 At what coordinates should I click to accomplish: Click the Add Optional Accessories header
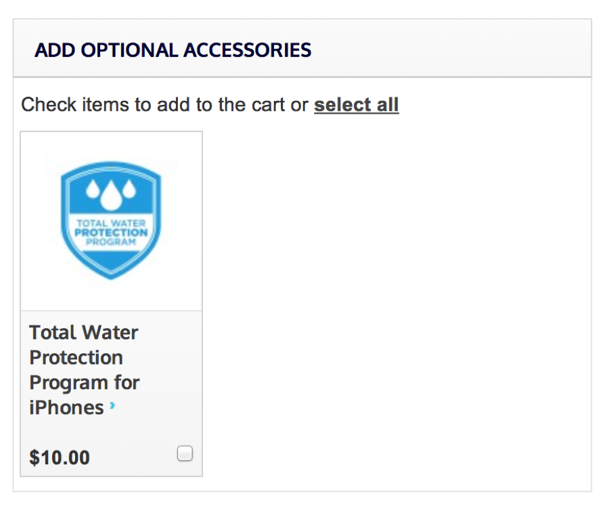173,50
